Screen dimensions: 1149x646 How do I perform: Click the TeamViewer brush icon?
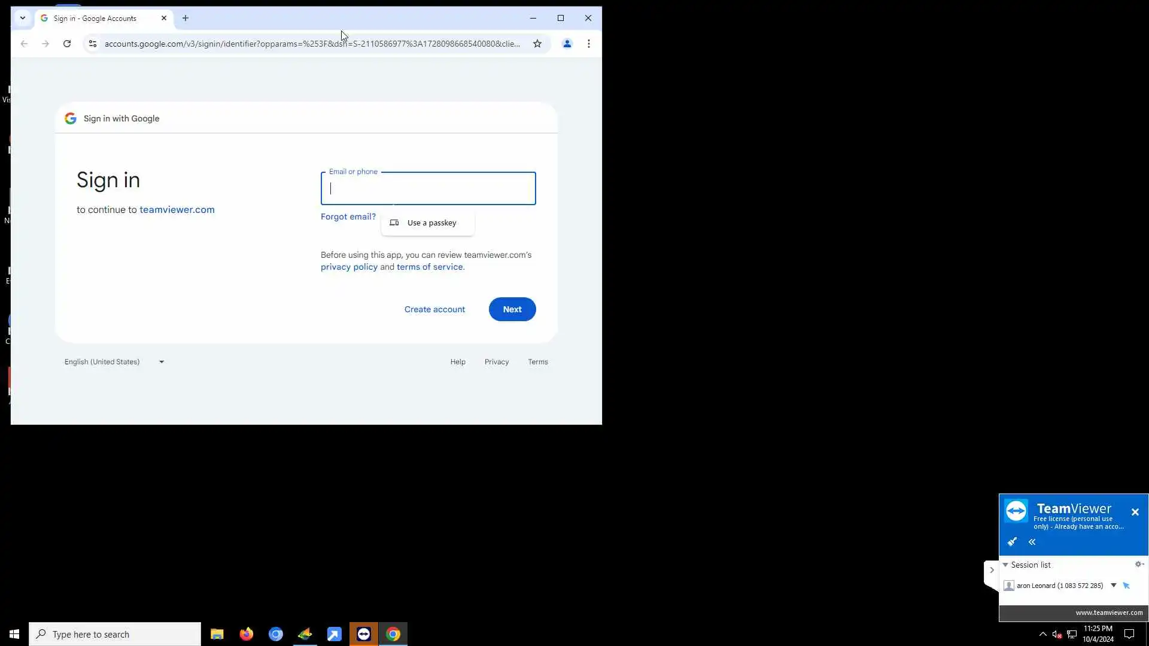click(x=1012, y=542)
